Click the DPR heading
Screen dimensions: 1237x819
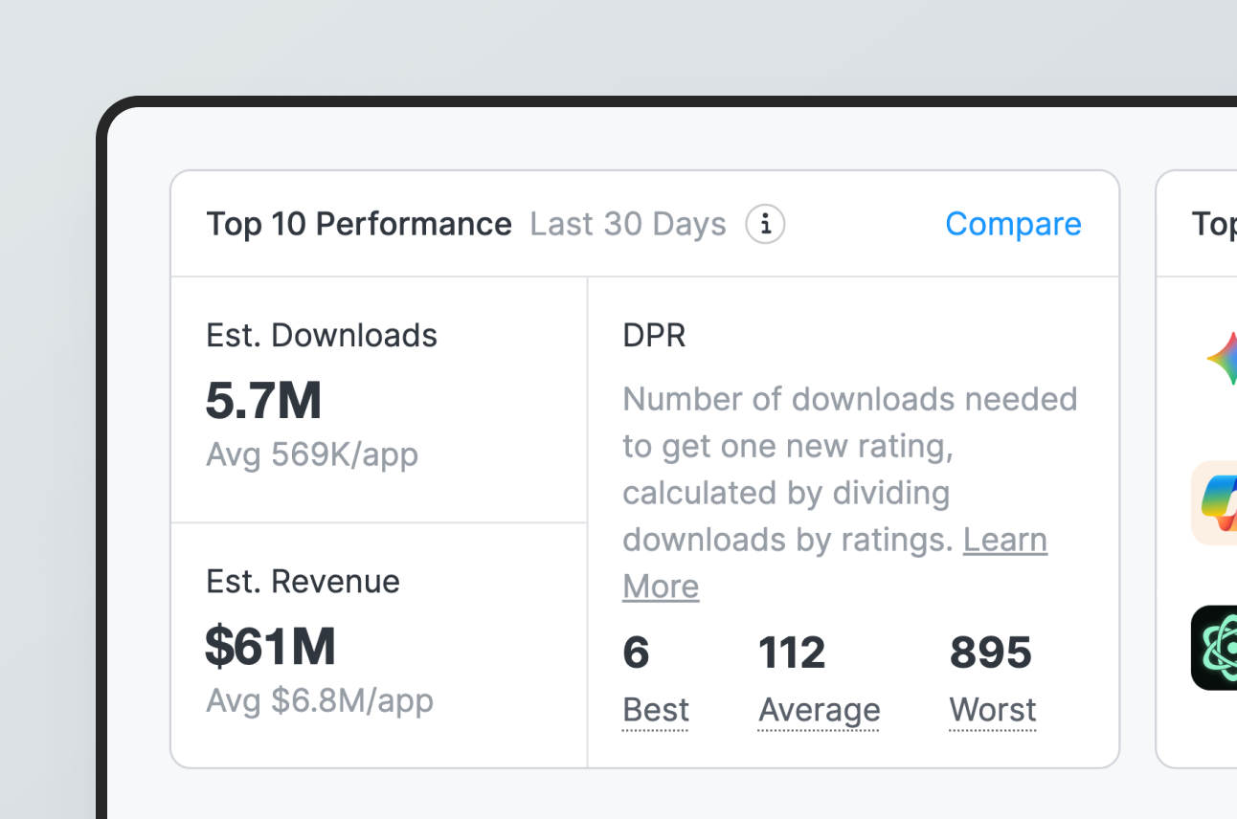[654, 336]
